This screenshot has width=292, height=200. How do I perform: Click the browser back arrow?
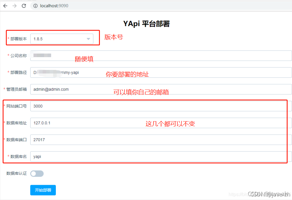pos(5,6)
